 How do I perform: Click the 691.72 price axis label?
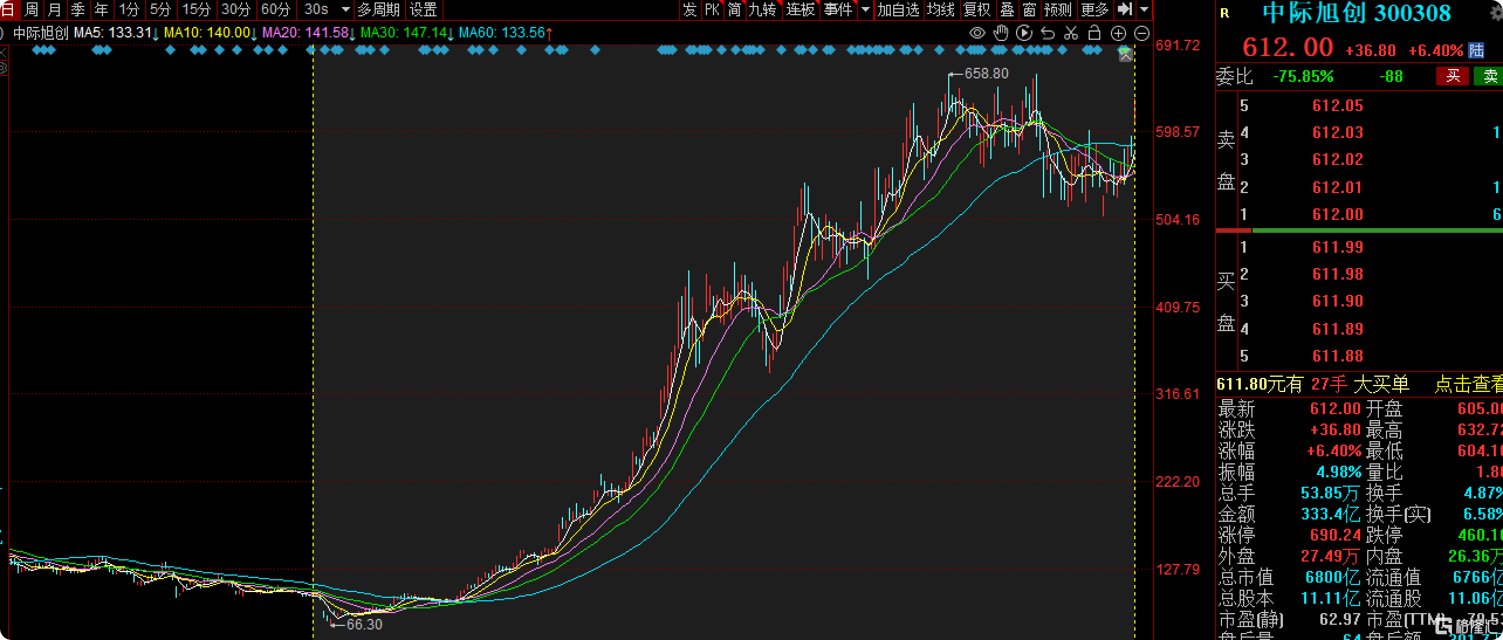coord(1178,45)
